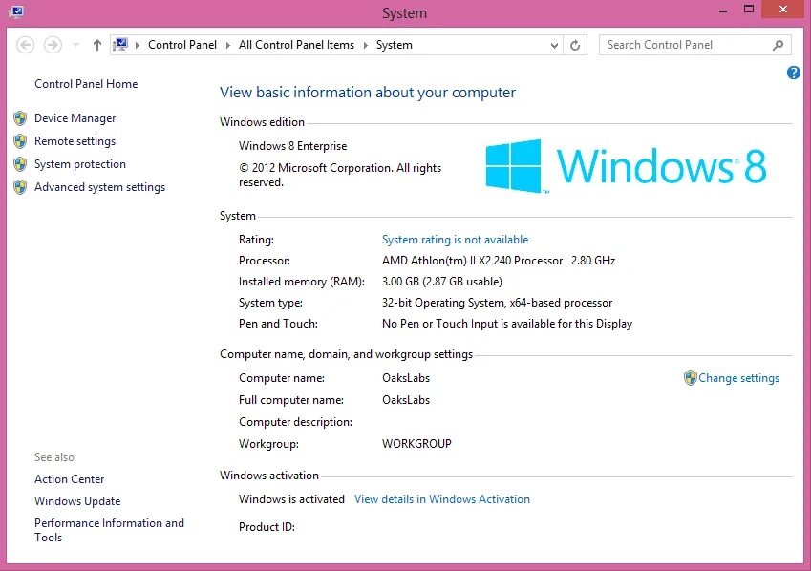Open Advanced system settings
This screenshot has height=571, width=811.
pos(100,187)
